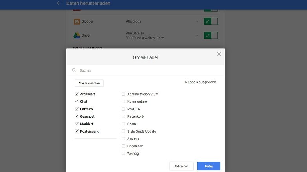Click the Alle Dateien text
The width and height of the screenshot is (307, 172).
pos(135,33)
